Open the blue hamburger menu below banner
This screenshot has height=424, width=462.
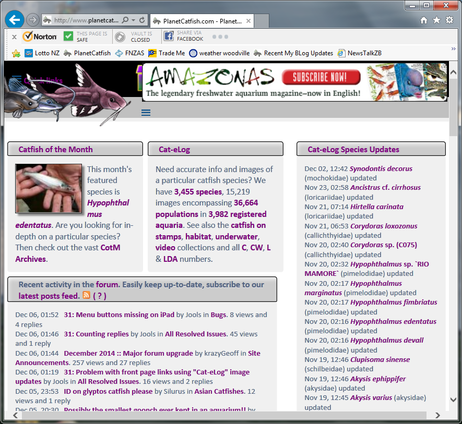(146, 113)
